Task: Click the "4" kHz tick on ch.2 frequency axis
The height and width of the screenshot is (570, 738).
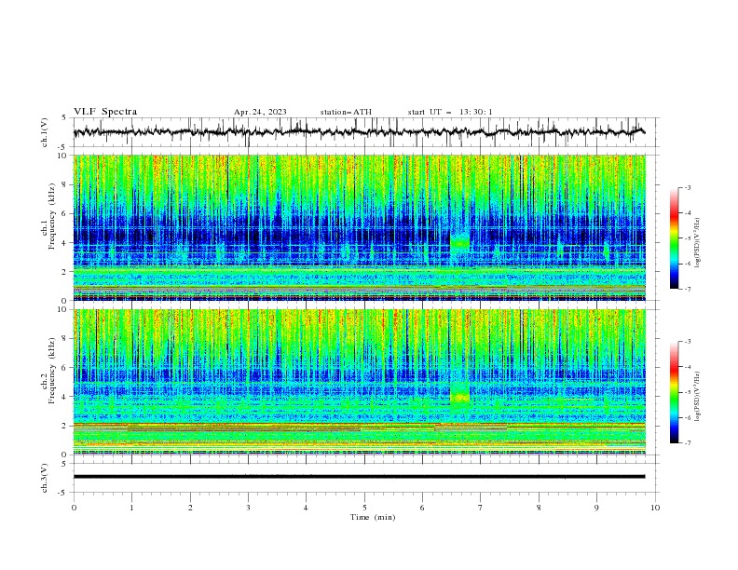Action: coord(66,397)
